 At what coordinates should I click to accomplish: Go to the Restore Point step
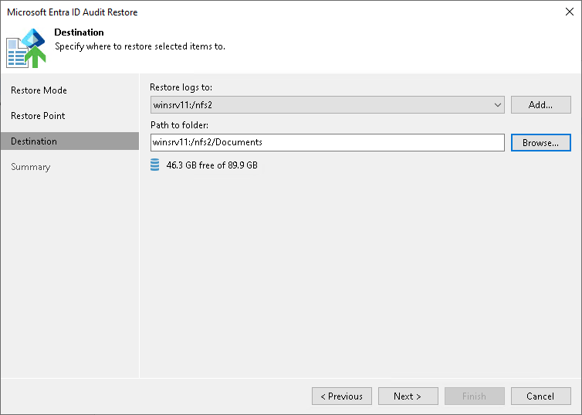click(x=38, y=116)
